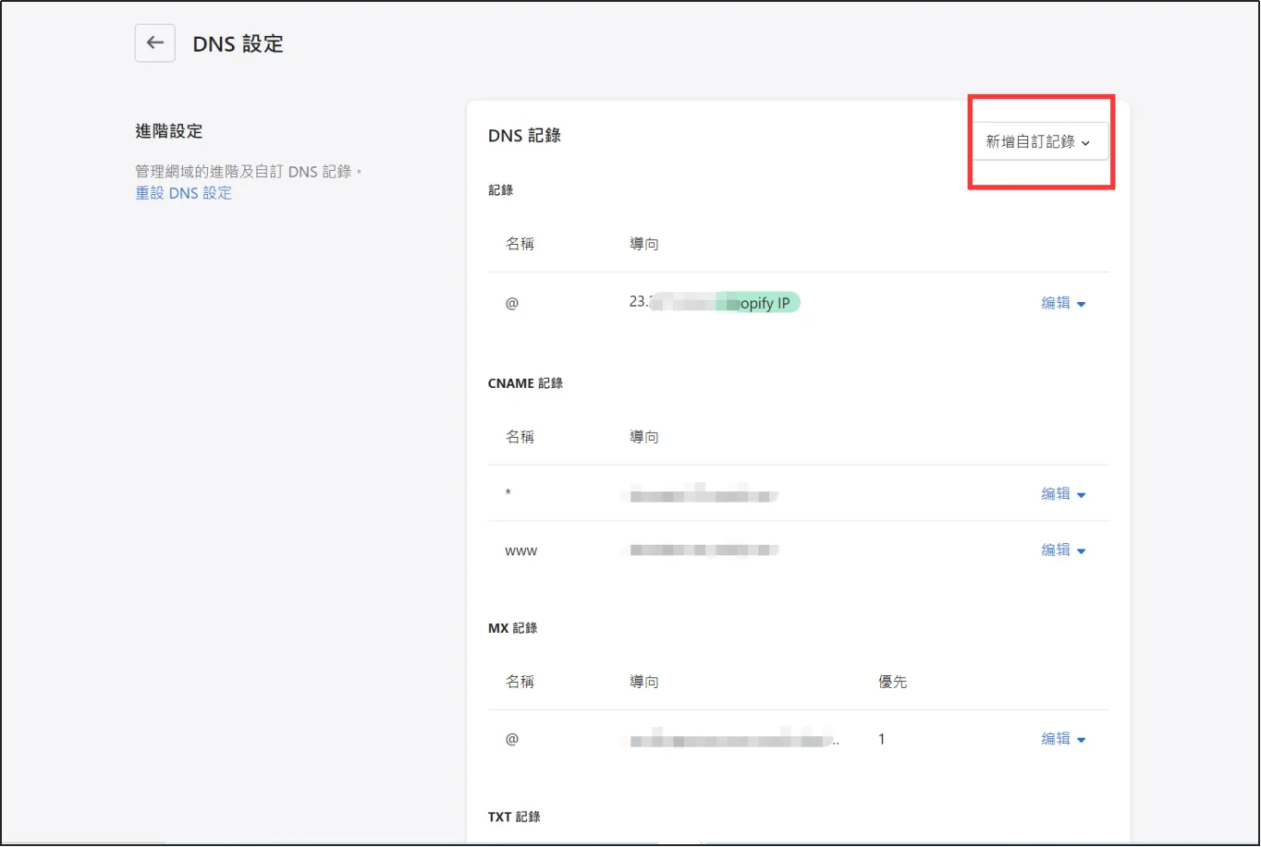Click the DNS 記錄 card heading
The width and height of the screenshot is (1261, 847).
[524, 136]
